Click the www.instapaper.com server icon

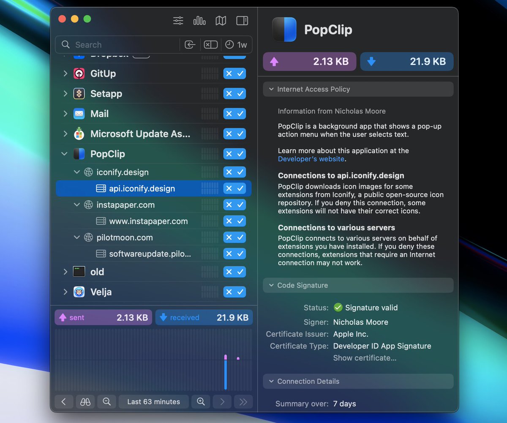tap(101, 221)
